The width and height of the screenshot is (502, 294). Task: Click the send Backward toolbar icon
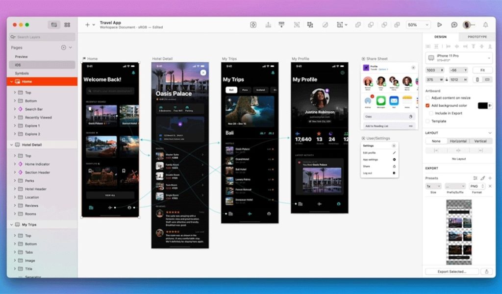[281, 24]
